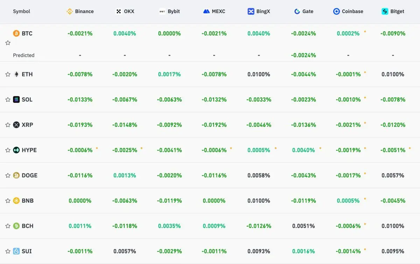420x264 pixels.
Task: Star the SOL row as favorite
Action: [x=8, y=99]
